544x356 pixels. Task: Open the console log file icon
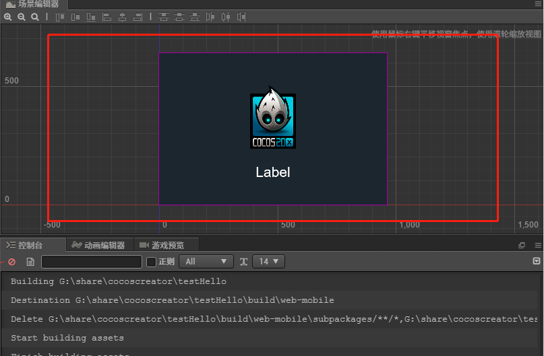point(30,262)
